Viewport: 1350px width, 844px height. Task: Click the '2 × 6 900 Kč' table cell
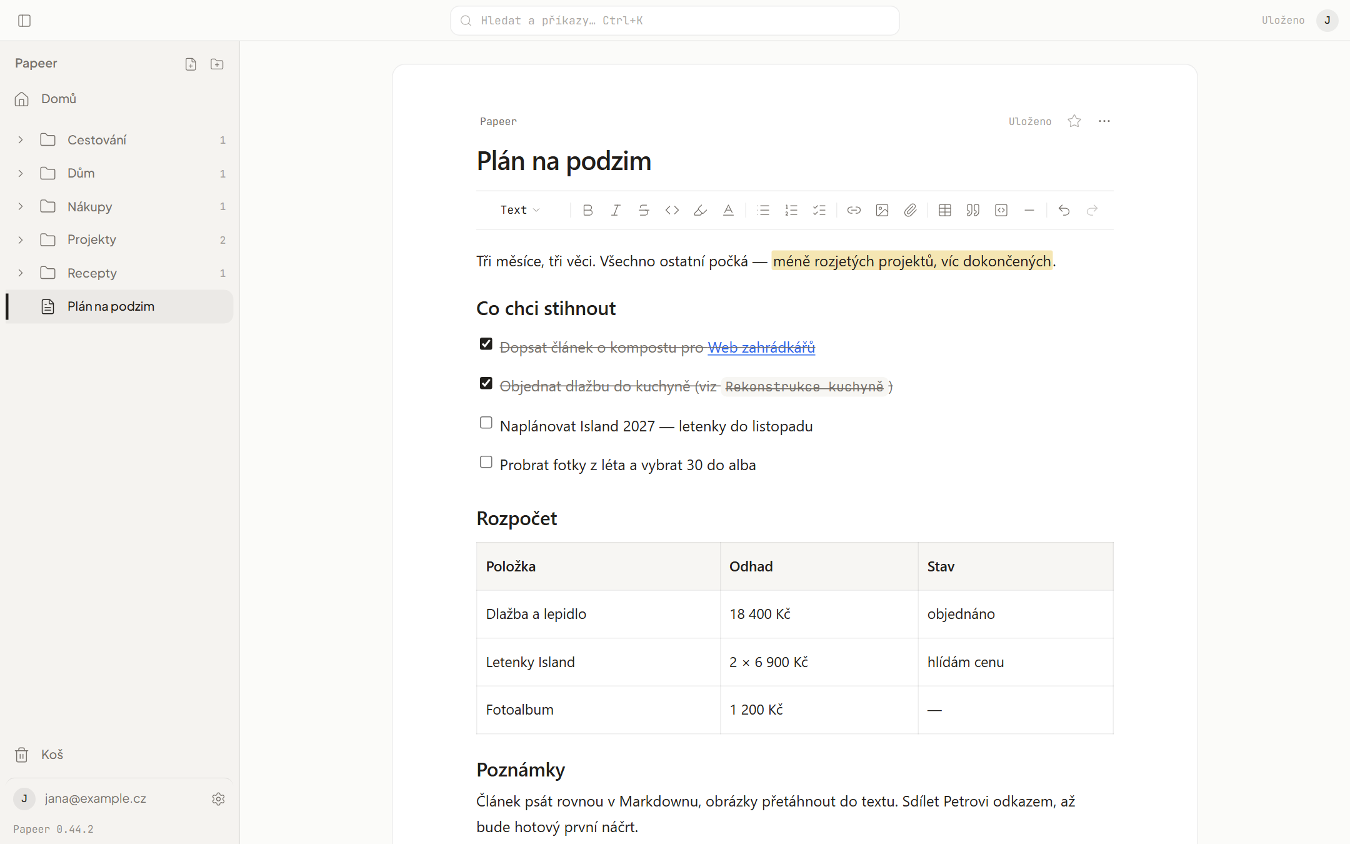pos(819,662)
